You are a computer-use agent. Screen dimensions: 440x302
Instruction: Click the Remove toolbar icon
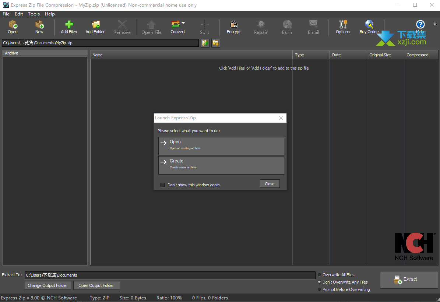(122, 25)
